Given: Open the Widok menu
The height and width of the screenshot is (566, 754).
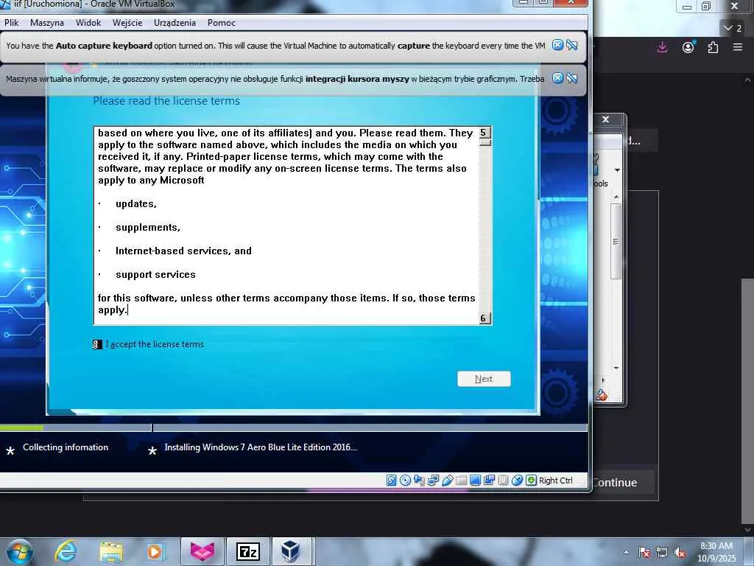Looking at the screenshot, I should (88, 23).
